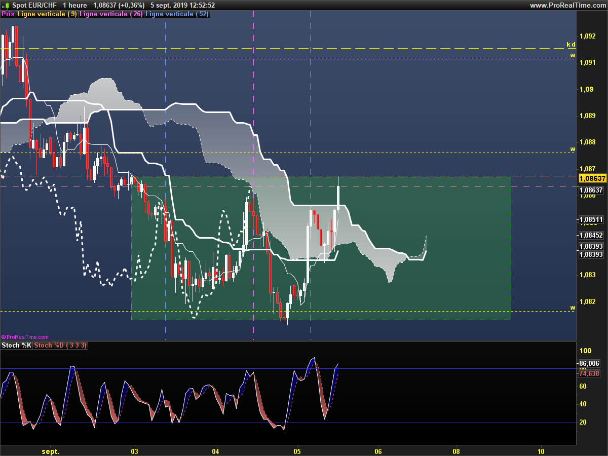The image size is (608, 456).
Task: Open the 'Stoch %K' indicator label
Action: tap(17, 346)
